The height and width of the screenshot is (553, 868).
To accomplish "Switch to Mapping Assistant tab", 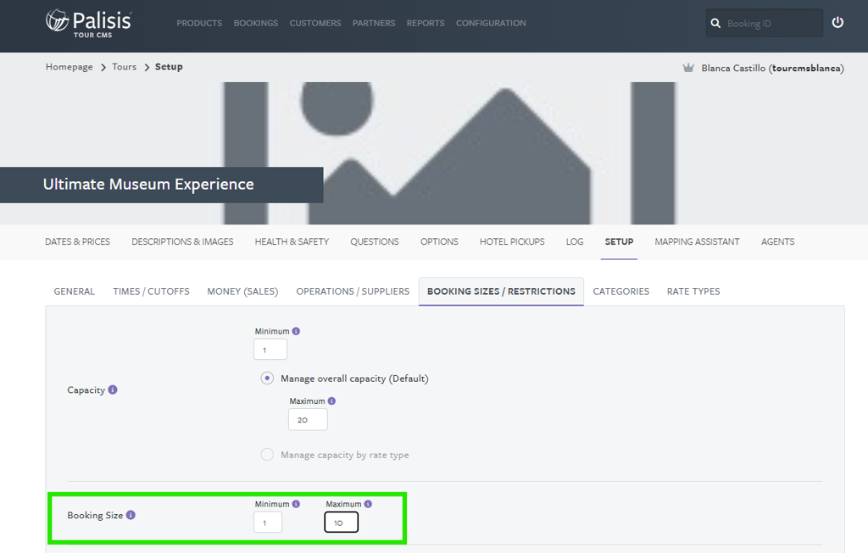I will [697, 241].
